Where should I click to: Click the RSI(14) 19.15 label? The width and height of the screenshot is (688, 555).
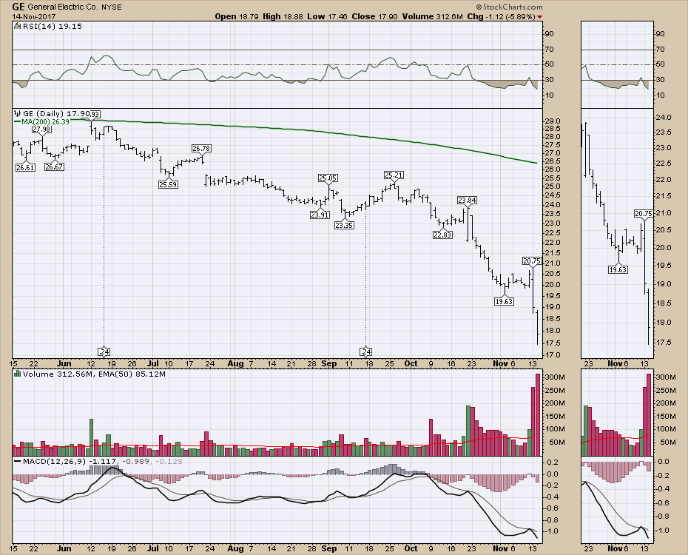(53, 26)
